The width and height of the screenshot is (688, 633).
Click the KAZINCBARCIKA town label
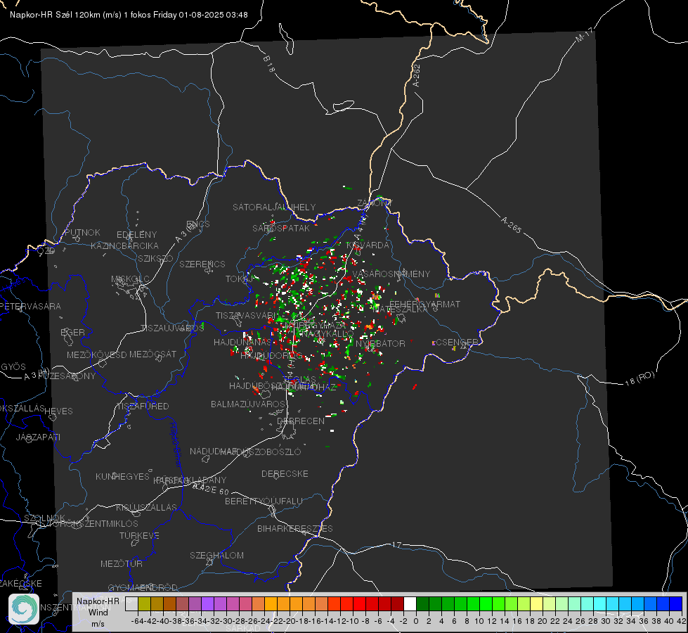point(124,245)
